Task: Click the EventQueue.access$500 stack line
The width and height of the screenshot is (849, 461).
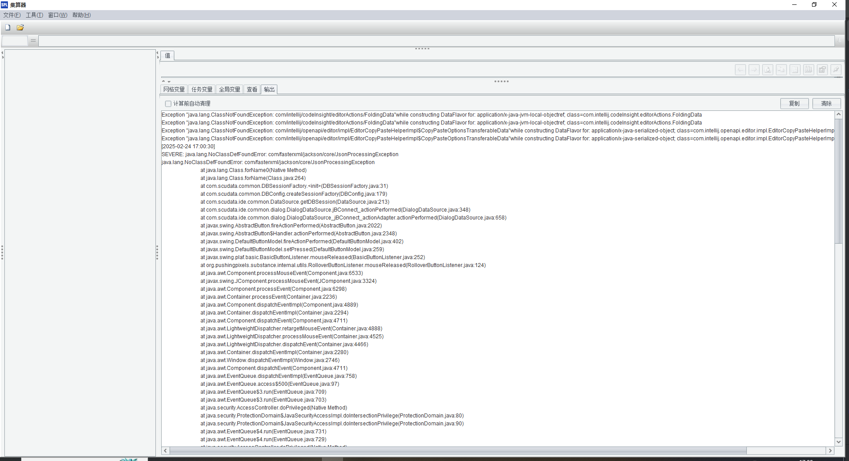Action: coord(270,384)
